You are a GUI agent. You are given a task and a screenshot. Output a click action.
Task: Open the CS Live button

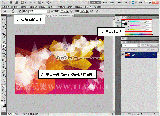click(137, 3)
